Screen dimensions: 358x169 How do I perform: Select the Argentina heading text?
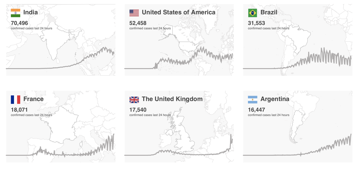tap(275, 99)
